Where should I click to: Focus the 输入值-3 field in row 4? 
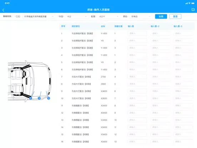tap(183, 55)
